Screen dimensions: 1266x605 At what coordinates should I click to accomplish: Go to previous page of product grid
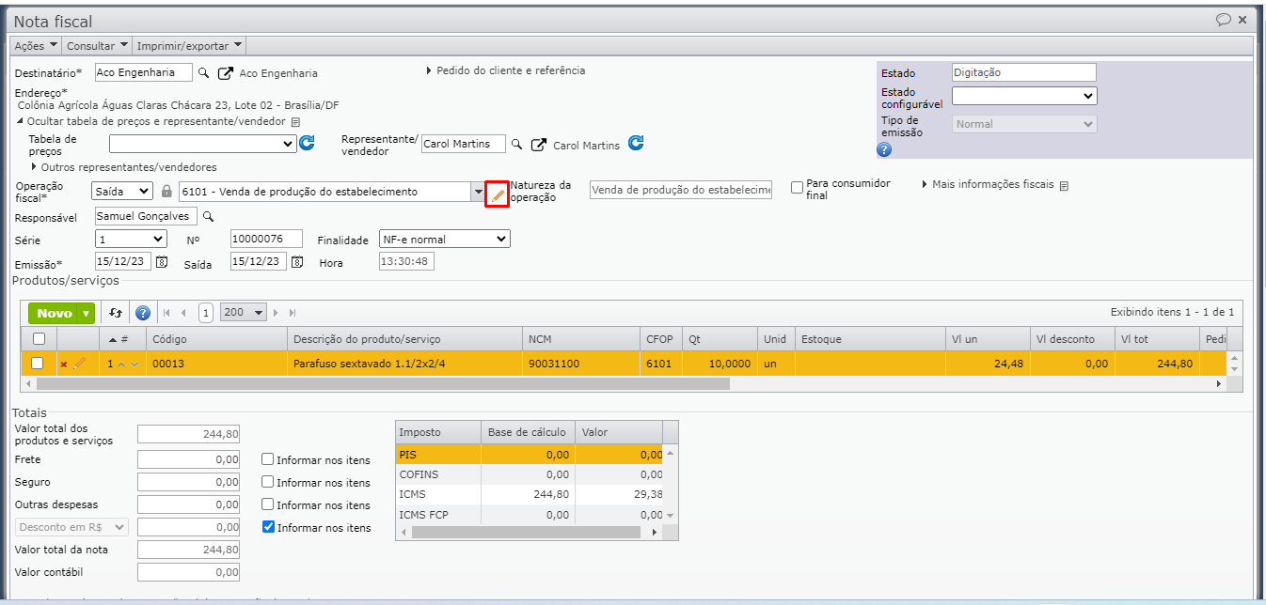point(183,313)
